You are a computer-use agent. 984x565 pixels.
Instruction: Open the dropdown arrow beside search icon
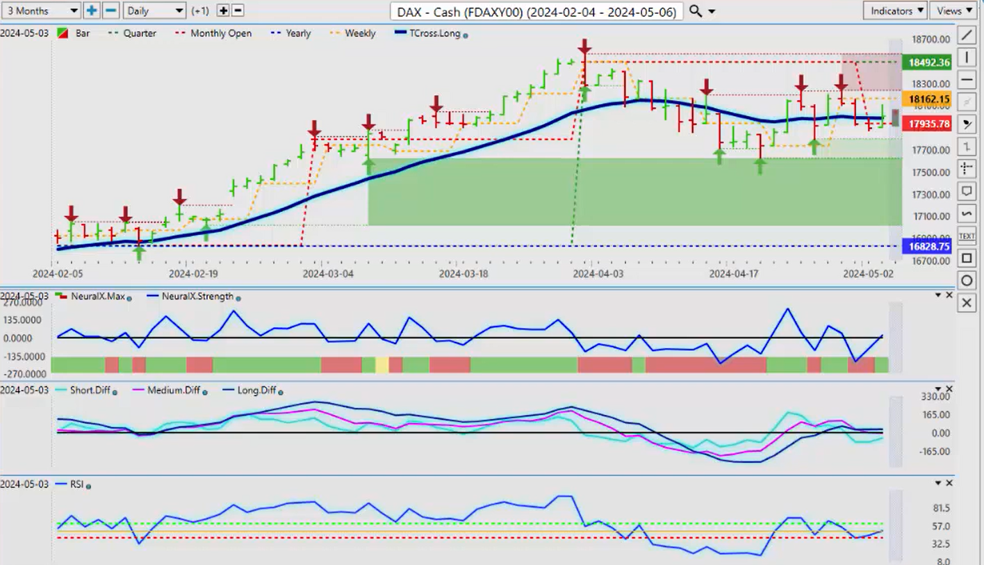[x=712, y=12]
